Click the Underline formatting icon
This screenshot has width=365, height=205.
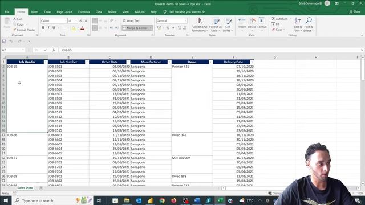tap(54, 28)
